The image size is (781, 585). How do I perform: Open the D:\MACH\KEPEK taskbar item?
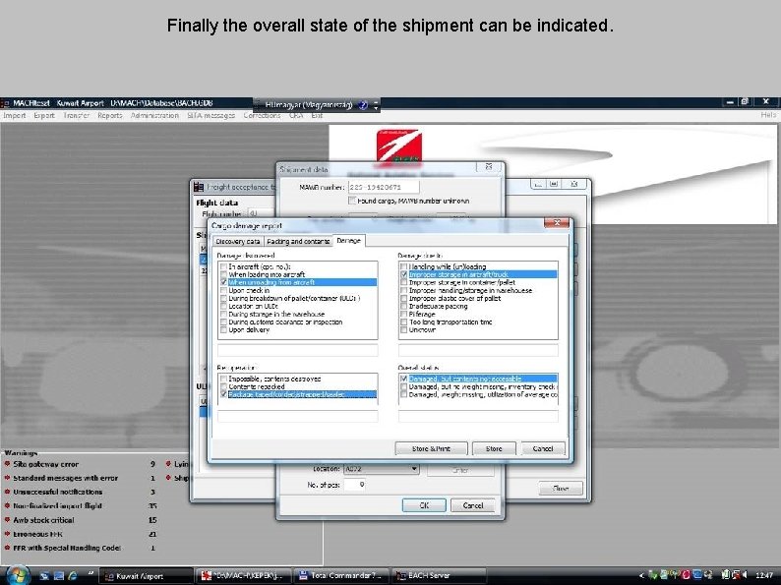[244, 576]
